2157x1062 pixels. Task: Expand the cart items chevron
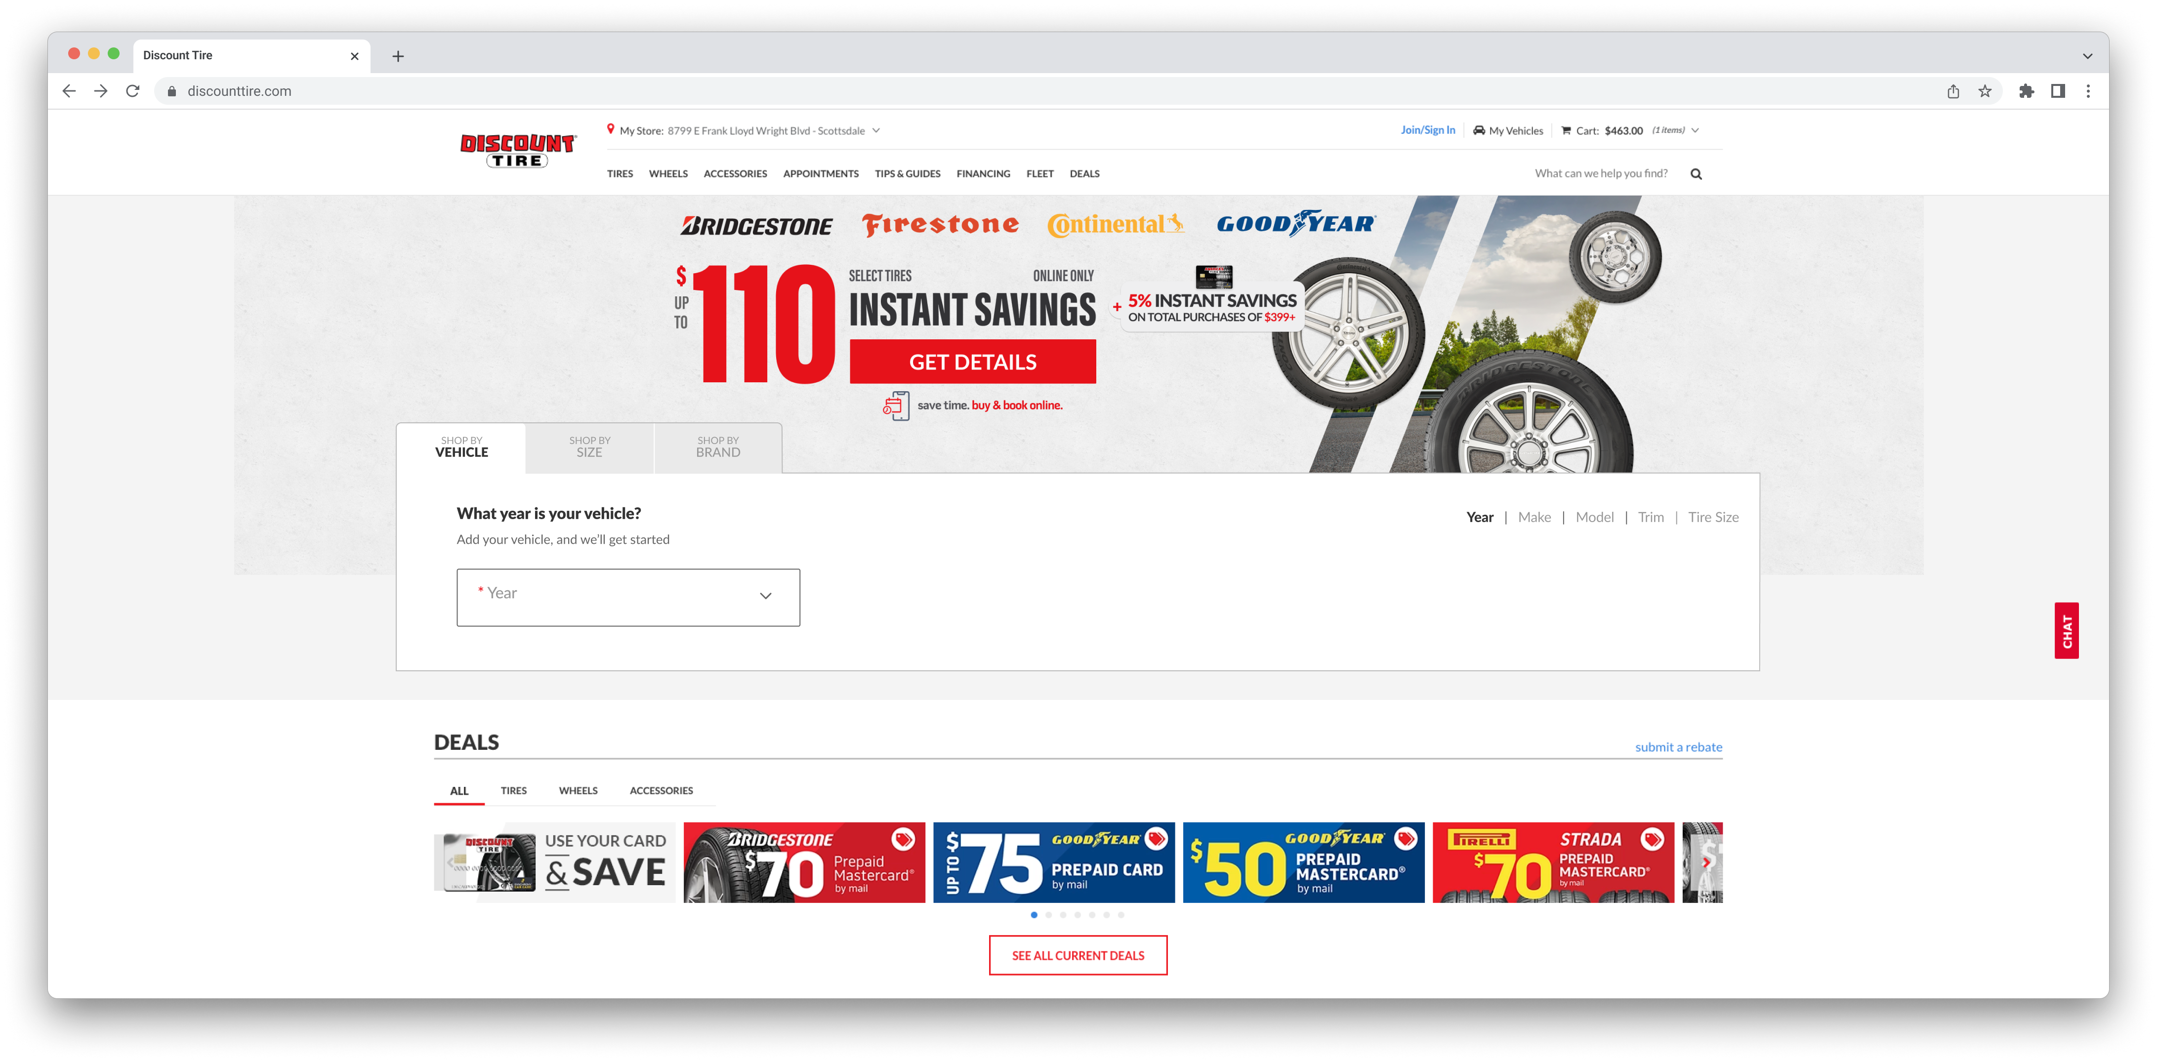(x=1695, y=130)
